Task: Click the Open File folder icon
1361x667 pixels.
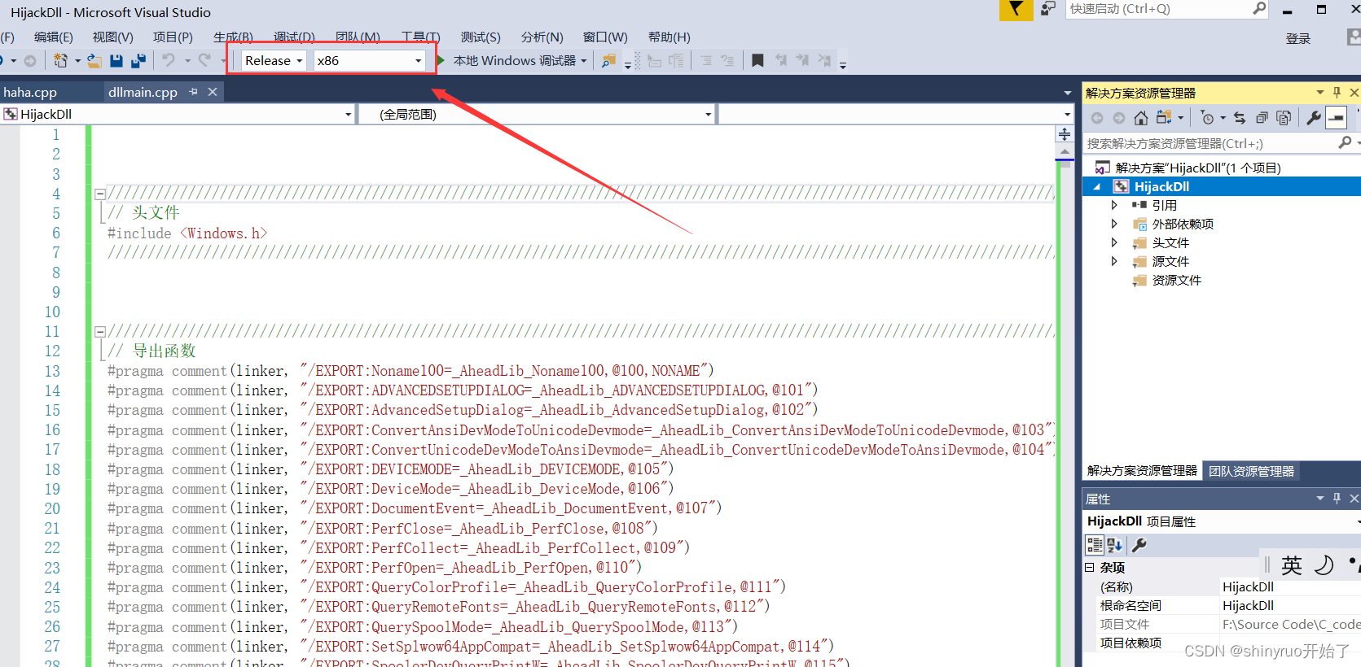Action: (94, 60)
